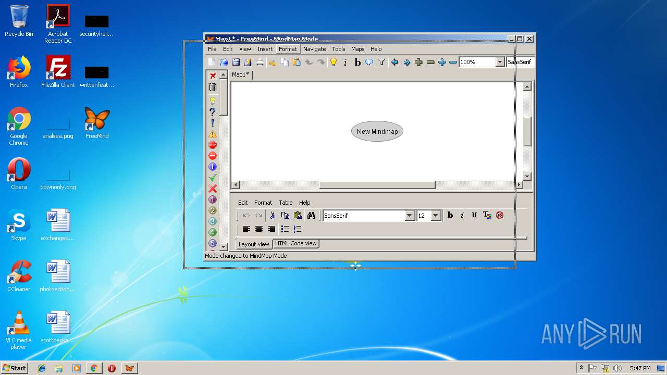Open the Table menu in note editor

(286, 203)
